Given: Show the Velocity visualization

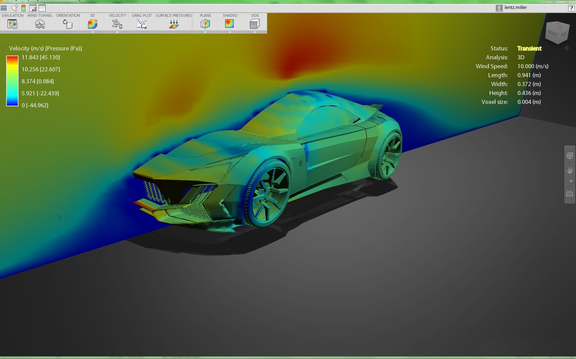Looking at the screenshot, I should [117, 23].
